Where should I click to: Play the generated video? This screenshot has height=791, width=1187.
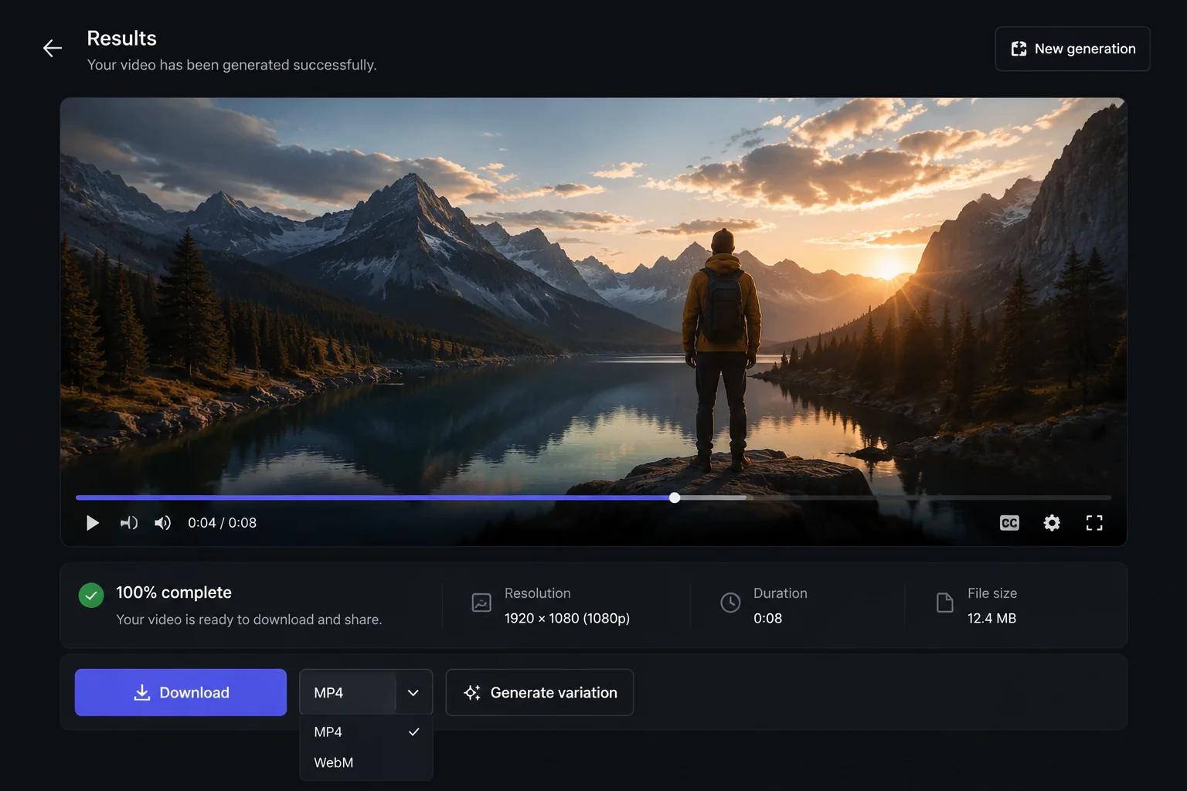pyautogui.click(x=92, y=523)
